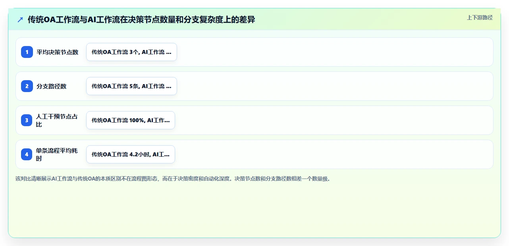Select the 平均决策节点数 label
This screenshot has width=509, height=246.
(x=58, y=52)
